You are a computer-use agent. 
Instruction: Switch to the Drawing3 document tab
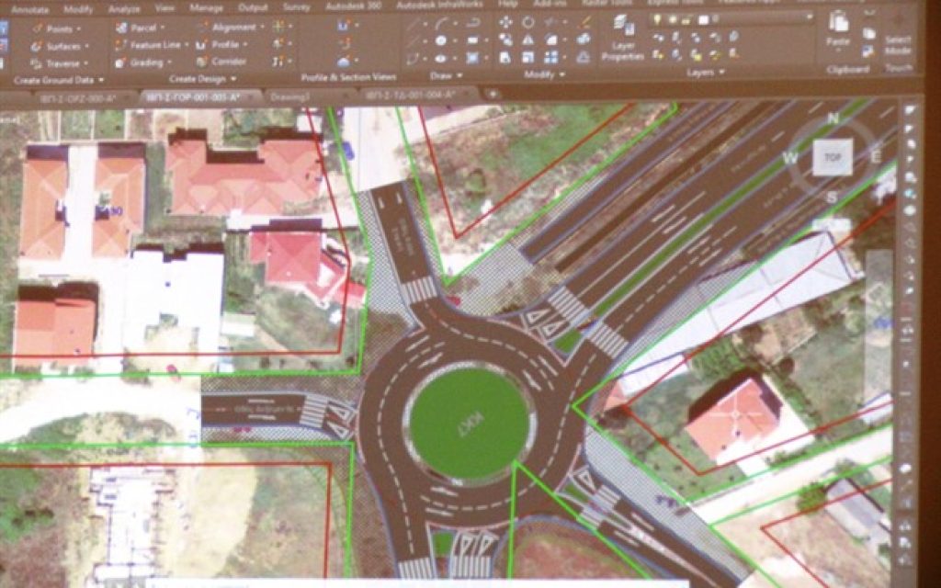pyautogui.click(x=289, y=96)
